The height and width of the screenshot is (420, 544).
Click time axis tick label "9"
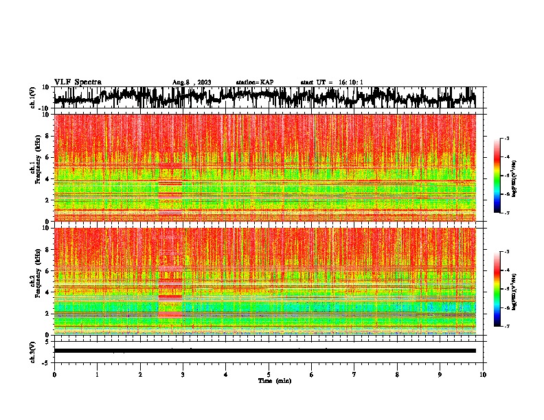(x=440, y=375)
